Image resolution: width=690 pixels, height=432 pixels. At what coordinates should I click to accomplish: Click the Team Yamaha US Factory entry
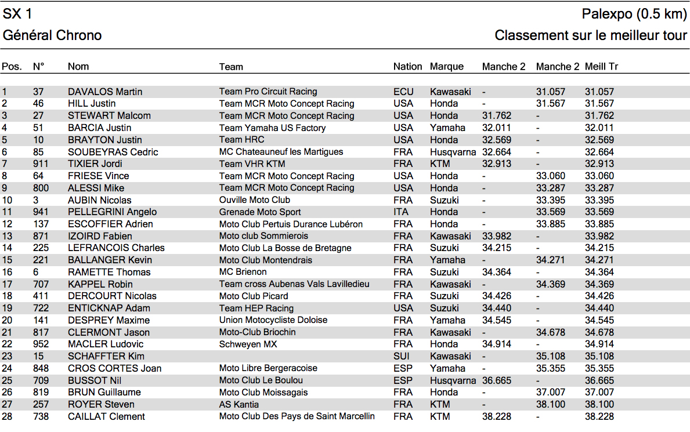pos(272,128)
